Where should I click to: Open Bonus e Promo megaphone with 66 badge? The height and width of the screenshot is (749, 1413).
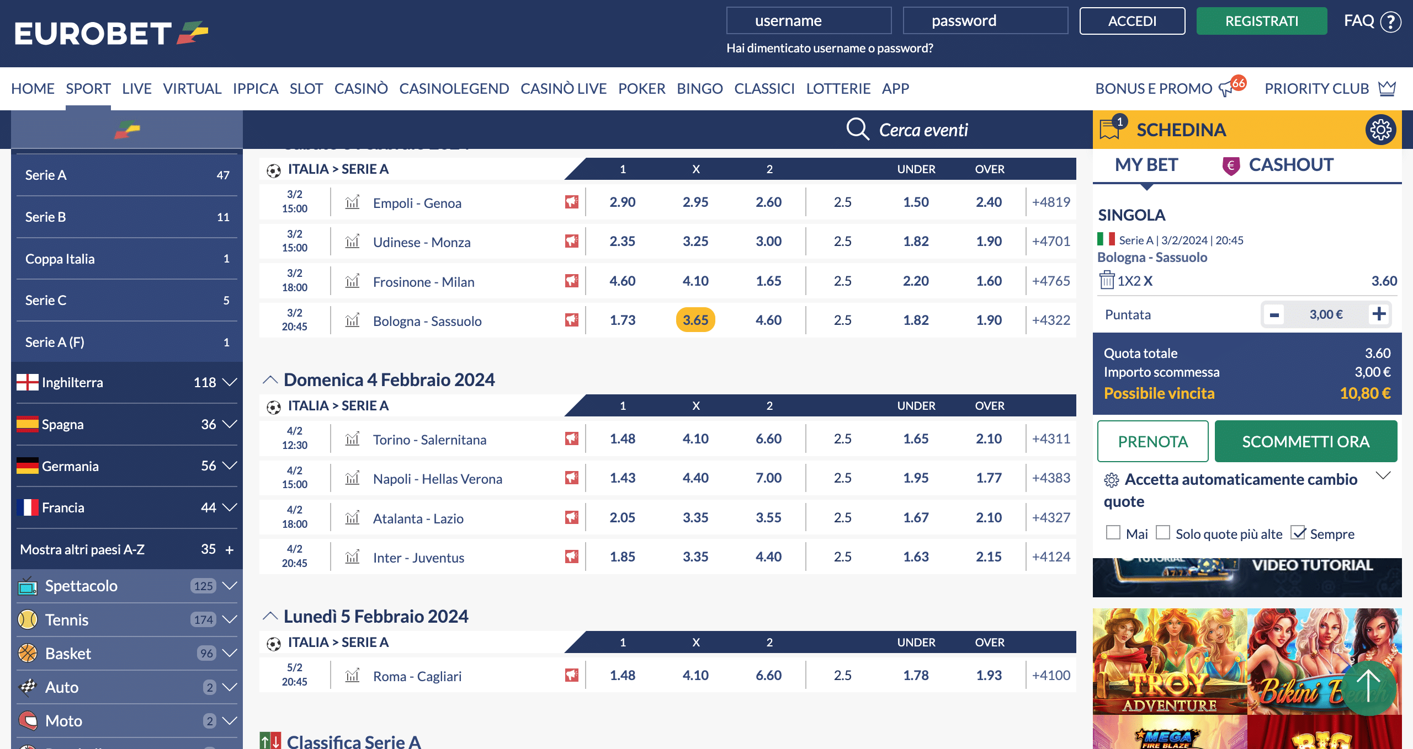[1229, 87]
